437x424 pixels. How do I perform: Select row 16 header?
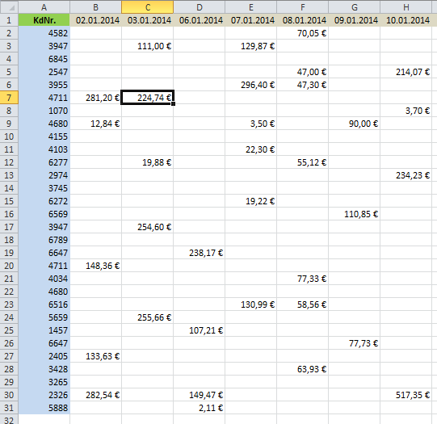9,214
